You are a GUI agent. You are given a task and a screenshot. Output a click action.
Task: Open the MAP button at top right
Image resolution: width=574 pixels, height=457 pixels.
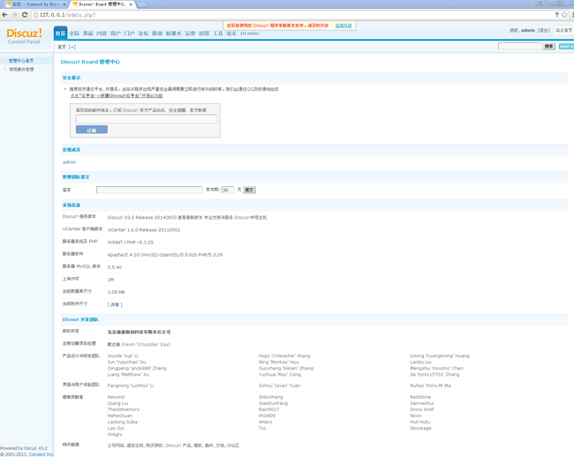click(566, 46)
